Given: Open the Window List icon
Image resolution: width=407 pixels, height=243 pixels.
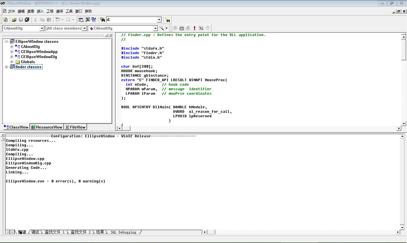Looking at the screenshot, I should click(x=94, y=20).
